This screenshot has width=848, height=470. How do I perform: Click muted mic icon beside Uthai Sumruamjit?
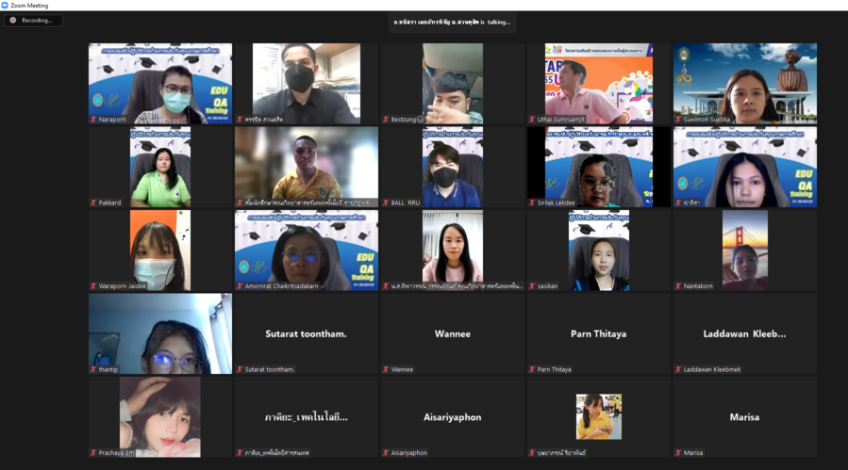click(532, 120)
